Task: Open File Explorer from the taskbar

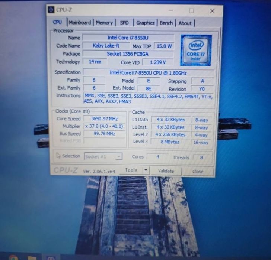Action: click(x=32, y=258)
